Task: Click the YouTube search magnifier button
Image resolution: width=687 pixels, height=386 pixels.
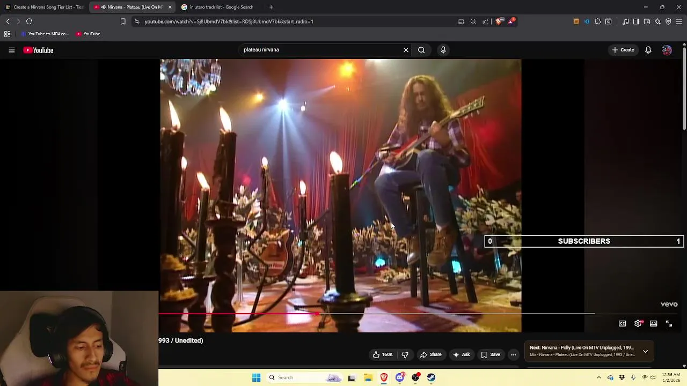Action: 421,50
